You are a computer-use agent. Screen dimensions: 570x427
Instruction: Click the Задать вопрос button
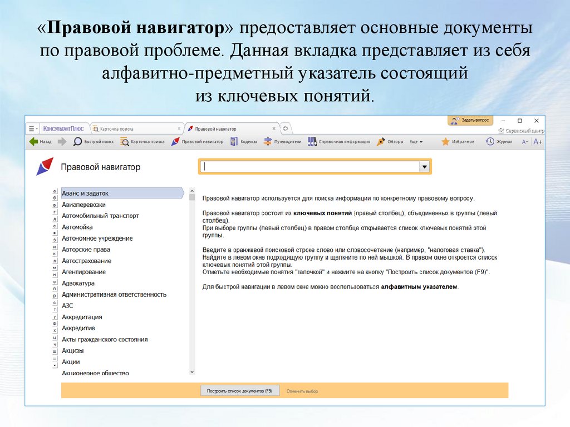pos(470,120)
